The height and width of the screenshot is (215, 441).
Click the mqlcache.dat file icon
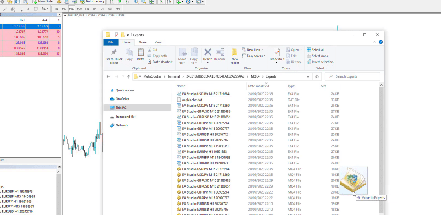[x=179, y=100]
